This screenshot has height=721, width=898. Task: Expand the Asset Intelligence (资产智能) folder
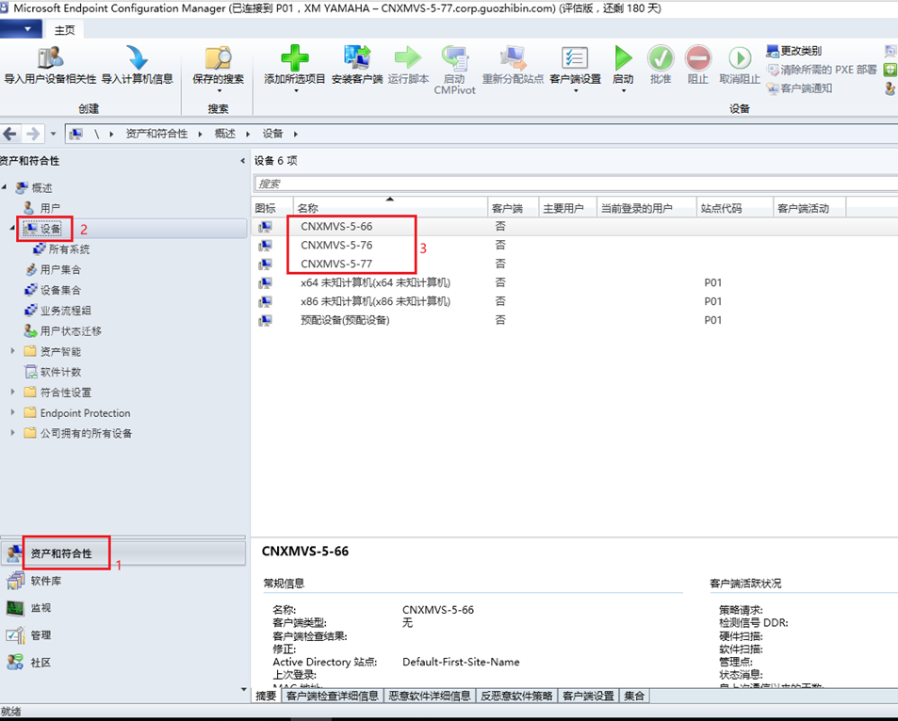pyautogui.click(x=12, y=351)
